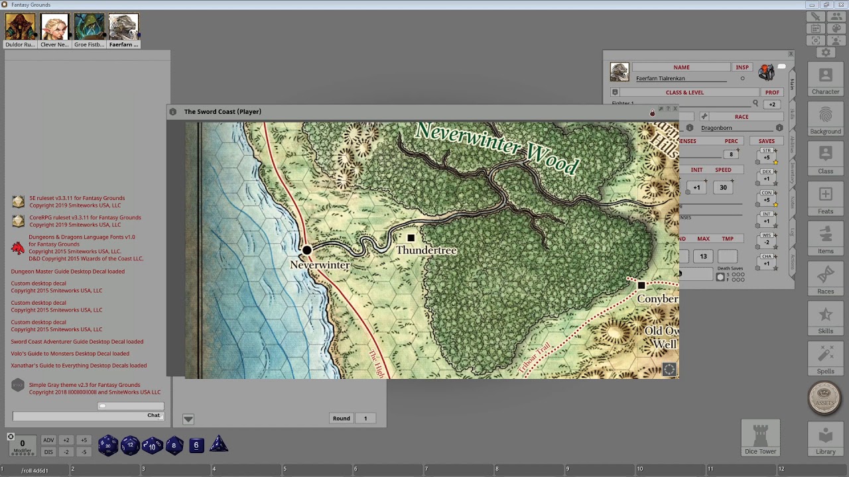
Task: Open the Feats sidebar panel
Action: (x=826, y=199)
